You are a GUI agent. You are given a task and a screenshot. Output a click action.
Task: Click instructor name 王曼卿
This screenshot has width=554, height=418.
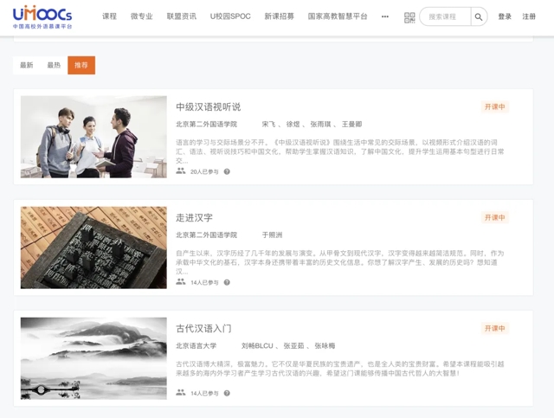(x=351, y=125)
